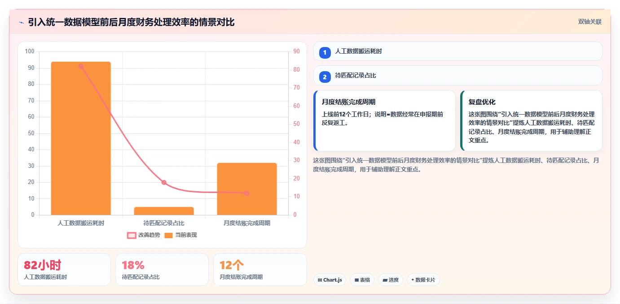Click the trend line point at 12
This screenshot has height=304, width=620.
247,193
